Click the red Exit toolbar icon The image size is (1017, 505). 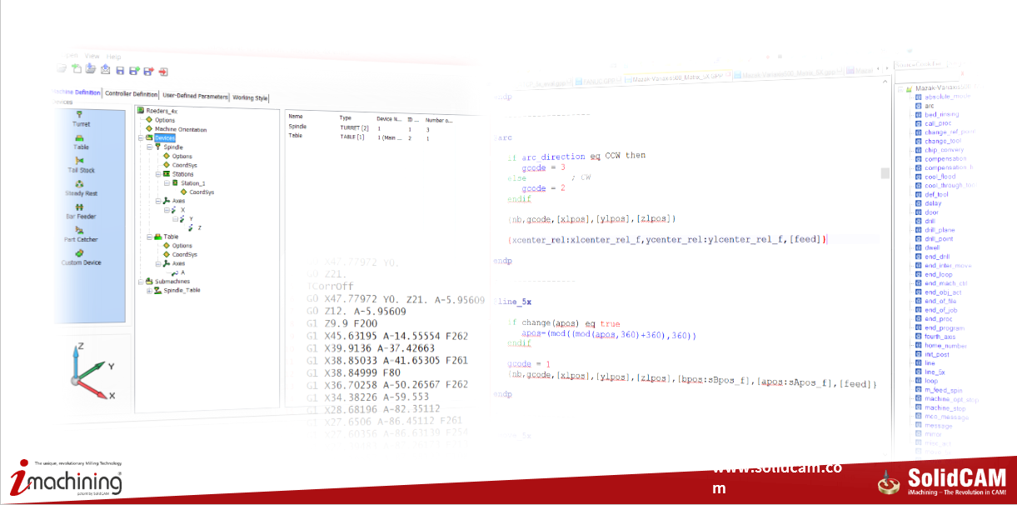[x=163, y=72]
